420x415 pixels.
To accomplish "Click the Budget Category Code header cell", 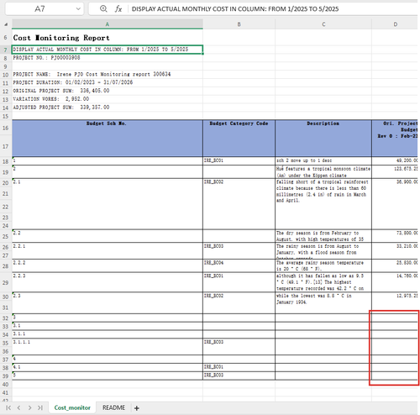I will pyautogui.click(x=239, y=138).
